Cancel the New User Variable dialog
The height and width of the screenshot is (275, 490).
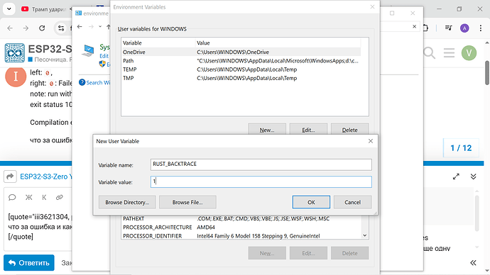pos(352,202)
